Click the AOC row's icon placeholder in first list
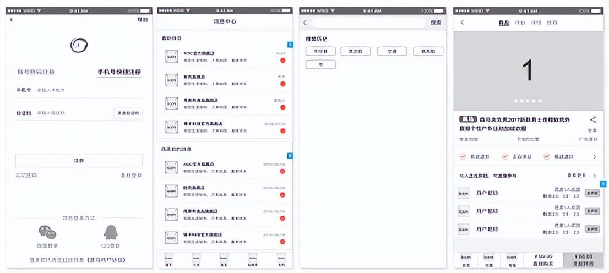The height and width of the screenshot is (273, 609). (x=171, y=56)
